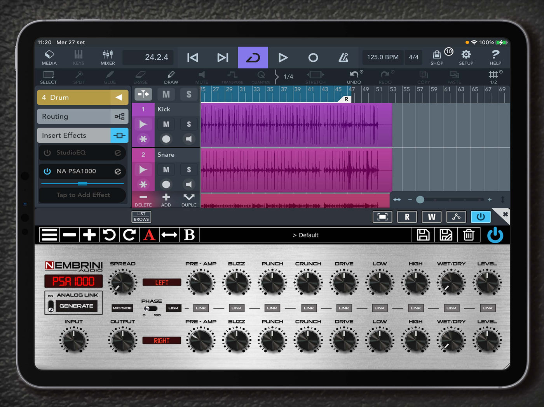Collapse the Insert Effects section

tap(82, 135)
